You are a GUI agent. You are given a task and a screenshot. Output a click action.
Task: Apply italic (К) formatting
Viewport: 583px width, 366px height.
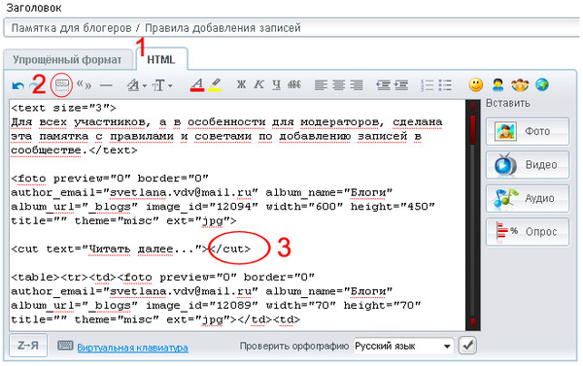[x=258, y=85]
